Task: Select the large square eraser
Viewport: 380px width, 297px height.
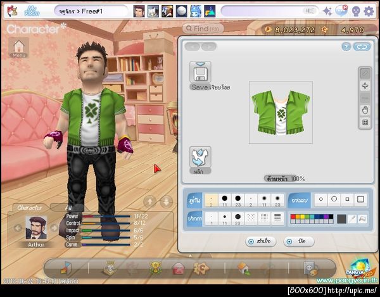Action: [x=360, y=199]
